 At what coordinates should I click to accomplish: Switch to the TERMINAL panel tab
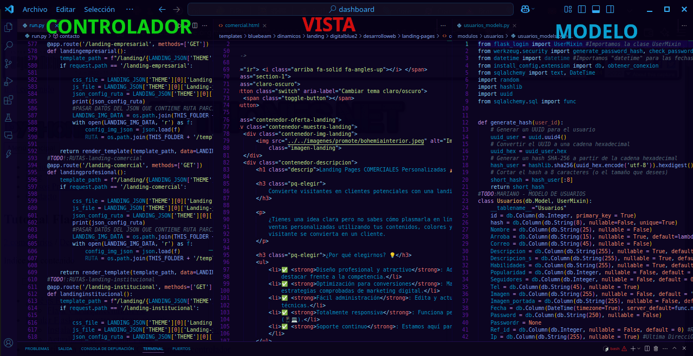[x=153, y=348]
